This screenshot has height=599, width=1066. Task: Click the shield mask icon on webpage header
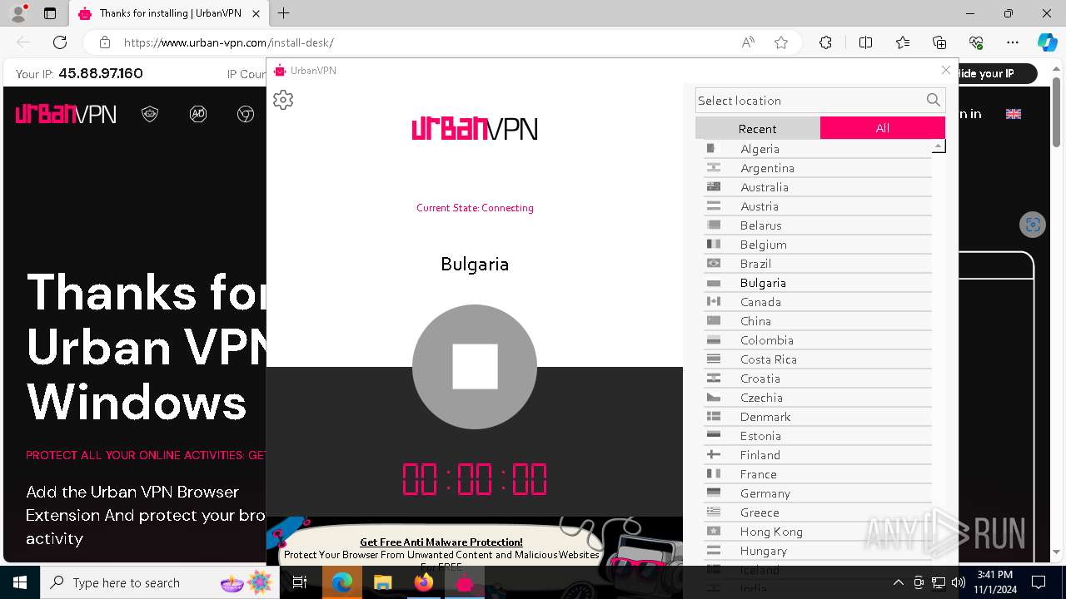point(150,114)
